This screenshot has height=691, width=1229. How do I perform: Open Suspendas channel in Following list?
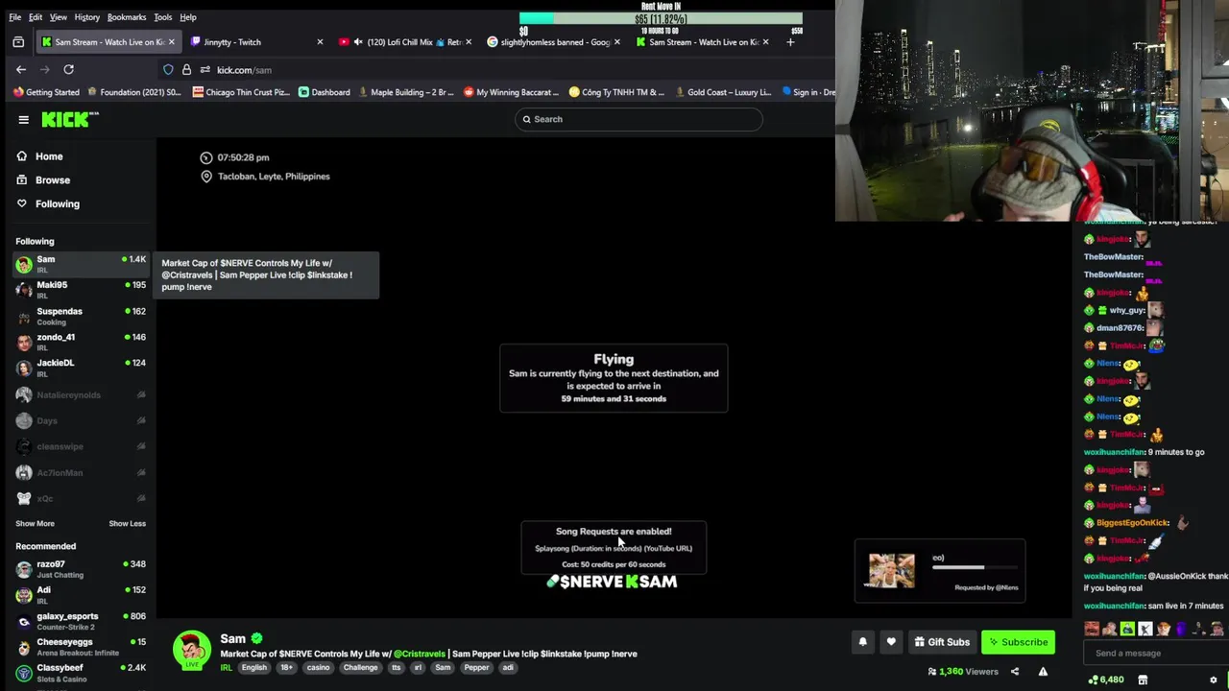[81, 316]
